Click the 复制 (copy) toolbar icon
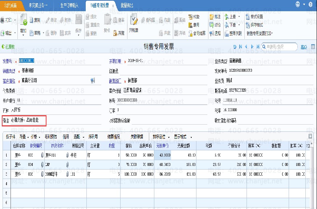 [35, 20]
